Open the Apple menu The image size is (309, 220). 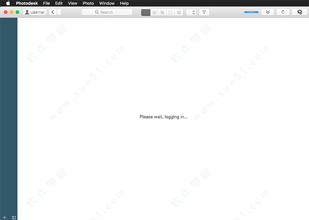point(8,3)
